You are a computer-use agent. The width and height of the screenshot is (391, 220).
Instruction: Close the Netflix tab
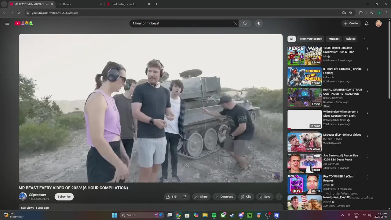tap(149, 4)
